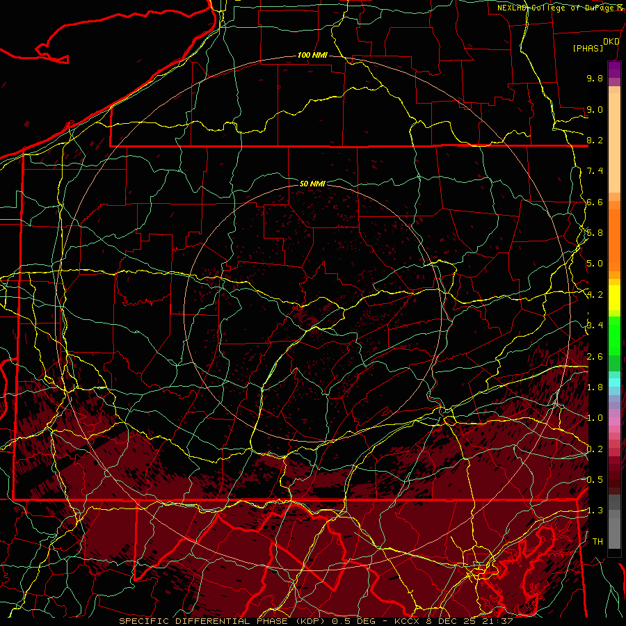The height and width of the screenshot is (626, 626).
Task: Click the 1.8 value on color scale
Action: tap(595, 387)
